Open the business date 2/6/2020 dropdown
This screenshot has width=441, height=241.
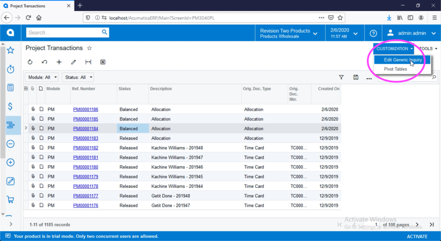click(x=344, y=33)
